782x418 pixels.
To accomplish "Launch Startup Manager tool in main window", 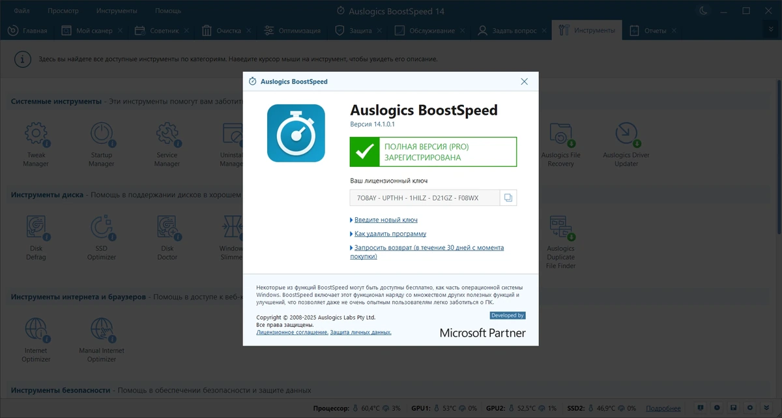I will pos(102,145).
